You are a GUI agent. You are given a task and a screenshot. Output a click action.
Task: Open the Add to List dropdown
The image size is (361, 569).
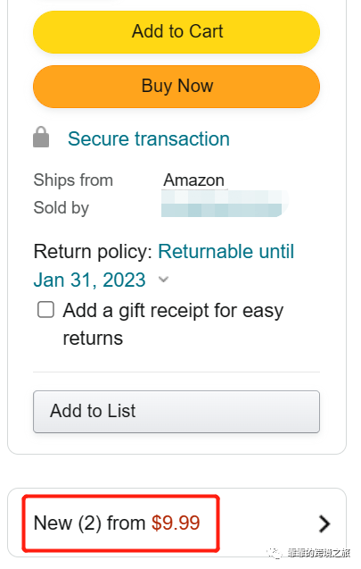[x=176, y=412]
